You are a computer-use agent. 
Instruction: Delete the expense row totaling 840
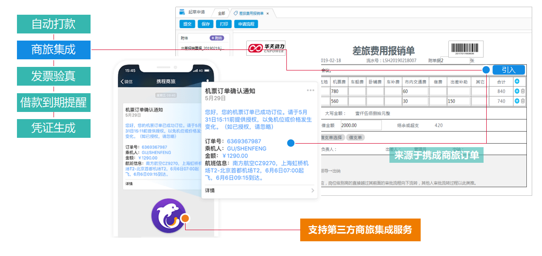point(523,91)
